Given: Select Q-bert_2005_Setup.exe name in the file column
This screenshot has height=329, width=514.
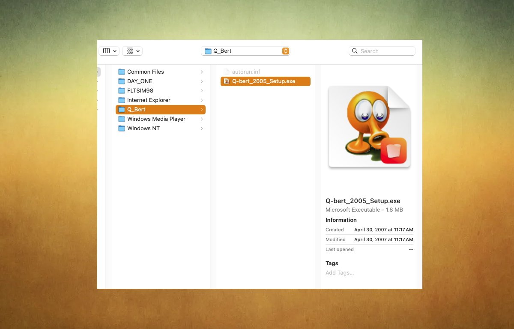Looking at the screenshot, I should tap(264, 81).
